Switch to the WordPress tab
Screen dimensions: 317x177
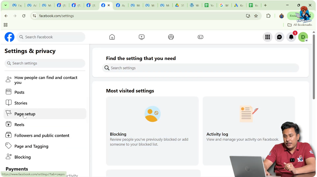(x=195, y=5)
